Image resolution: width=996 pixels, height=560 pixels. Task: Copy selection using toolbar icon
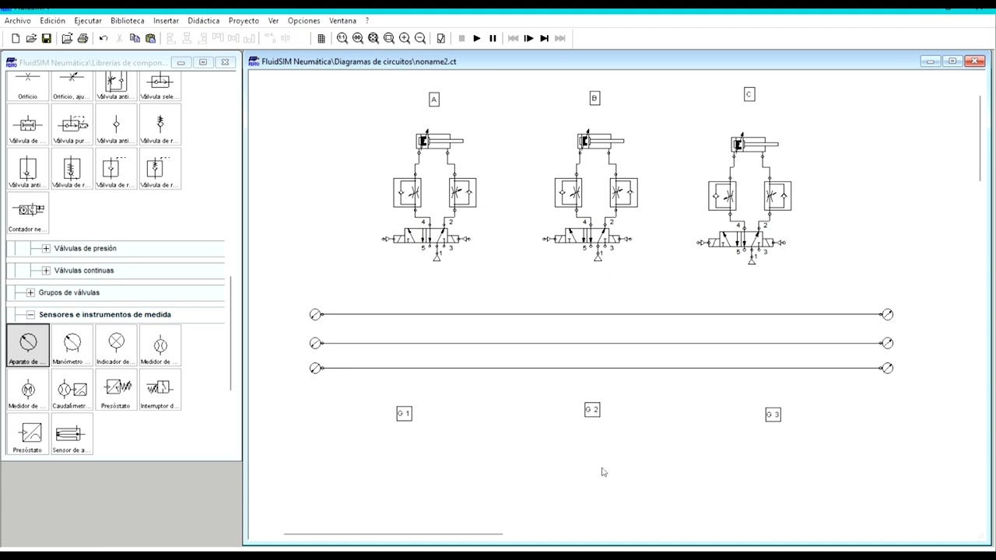pos(135,38)
